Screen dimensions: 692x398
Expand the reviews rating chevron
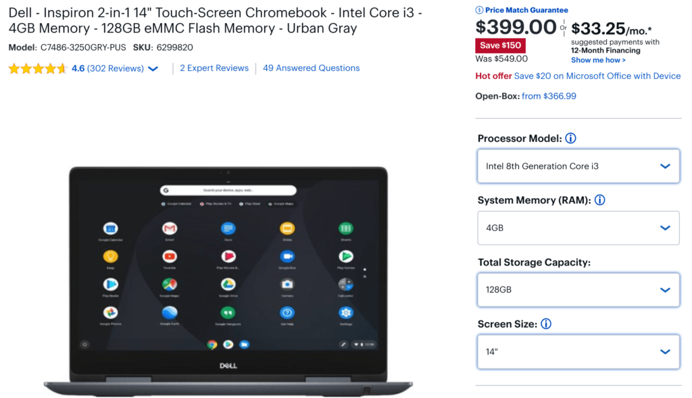153,68
